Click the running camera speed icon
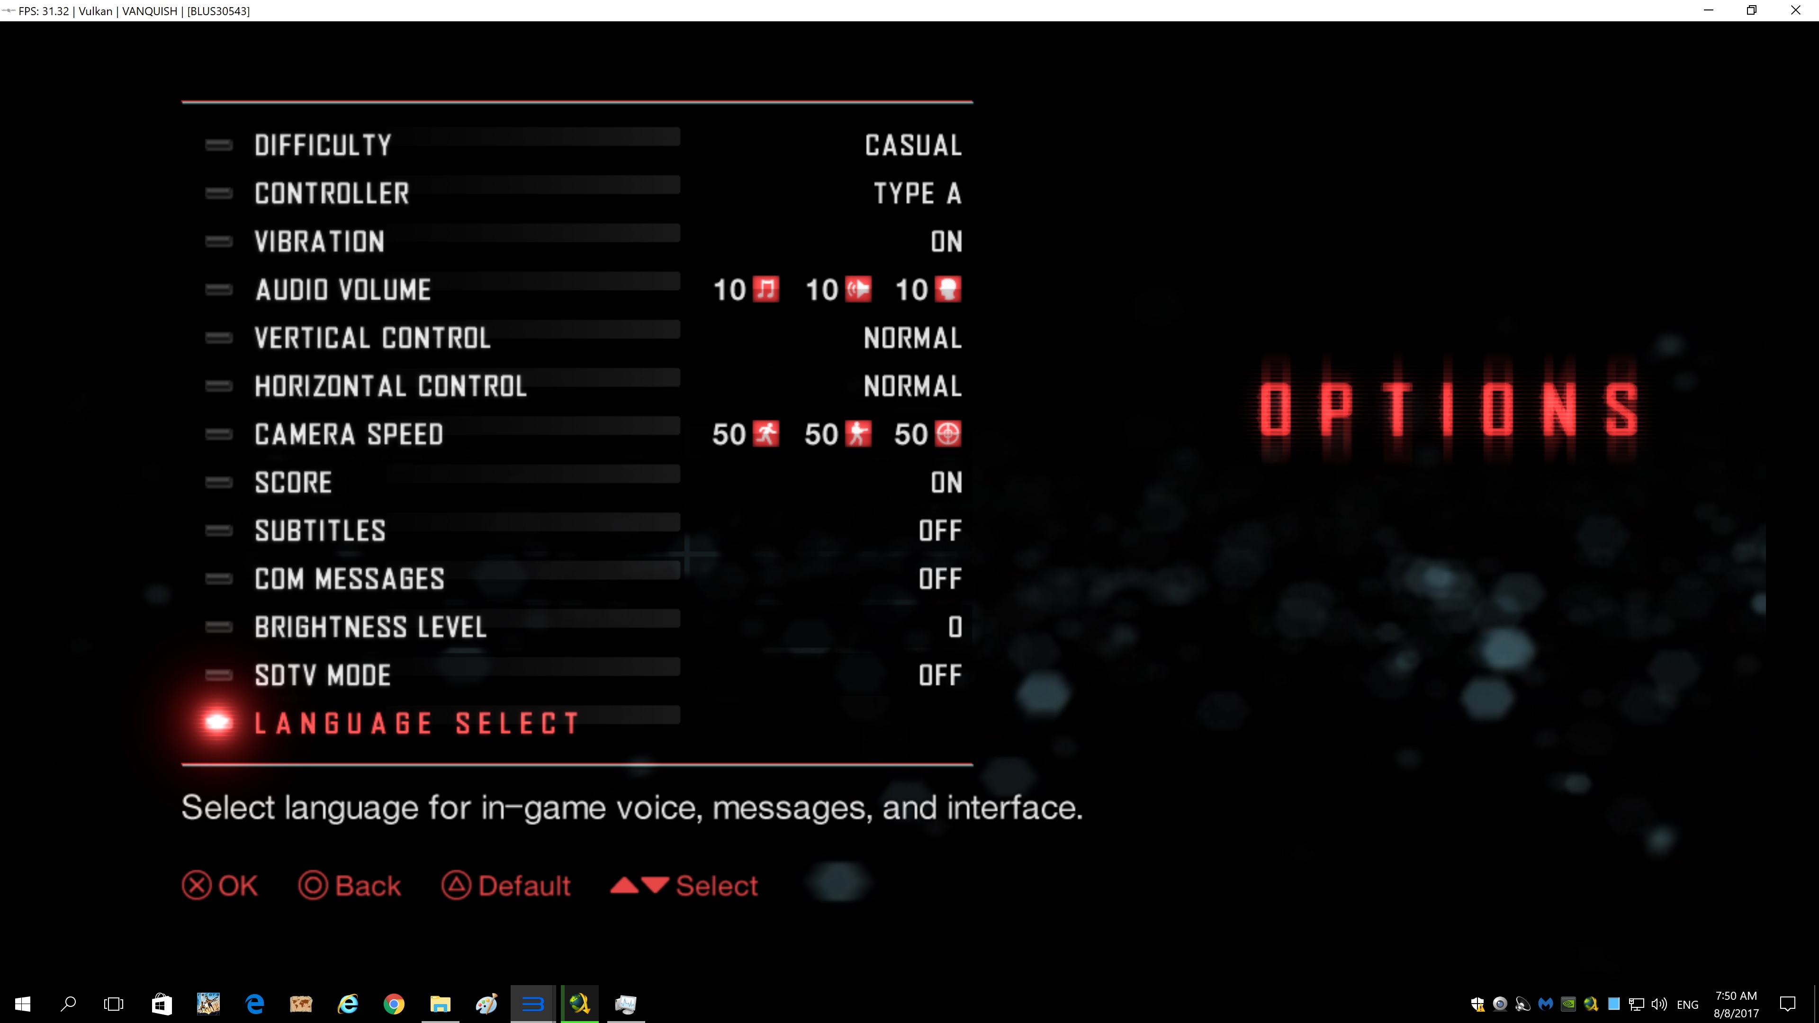 [766, 434]
